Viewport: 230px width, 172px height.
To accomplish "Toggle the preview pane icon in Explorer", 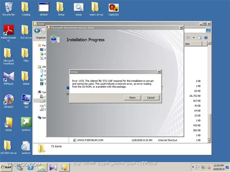I will (199, 38).
